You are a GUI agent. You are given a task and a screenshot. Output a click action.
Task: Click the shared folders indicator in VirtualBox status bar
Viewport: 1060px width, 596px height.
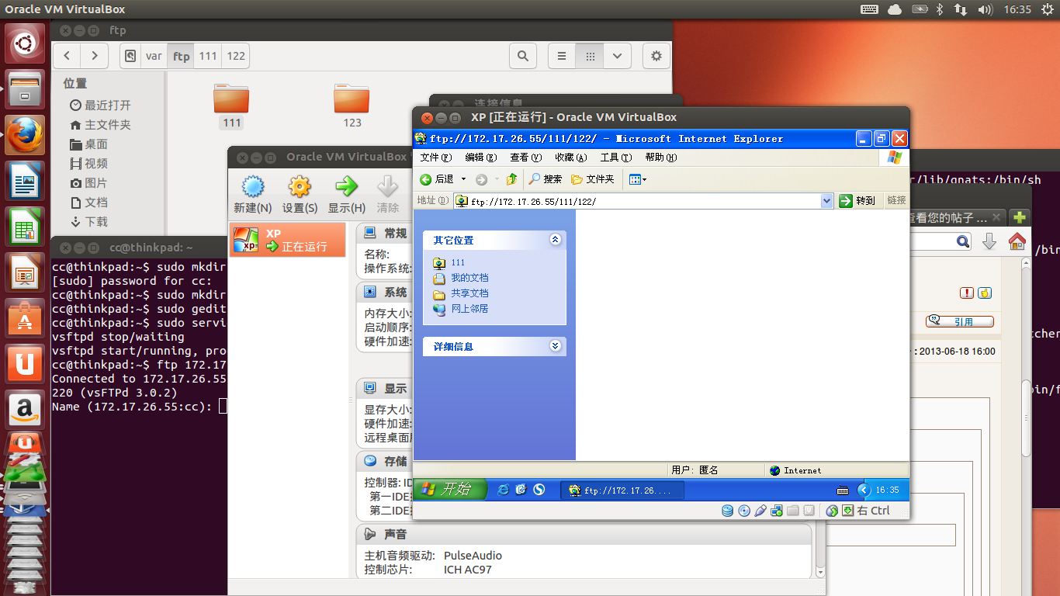(792, 511)
